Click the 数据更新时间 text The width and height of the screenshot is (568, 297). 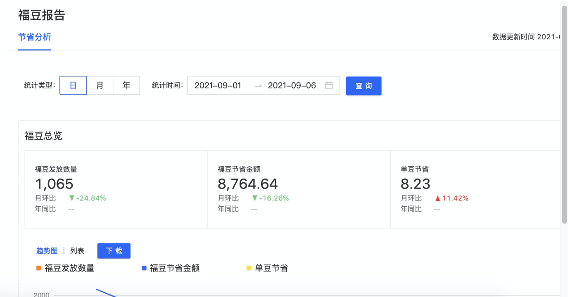tap(526, 37)
